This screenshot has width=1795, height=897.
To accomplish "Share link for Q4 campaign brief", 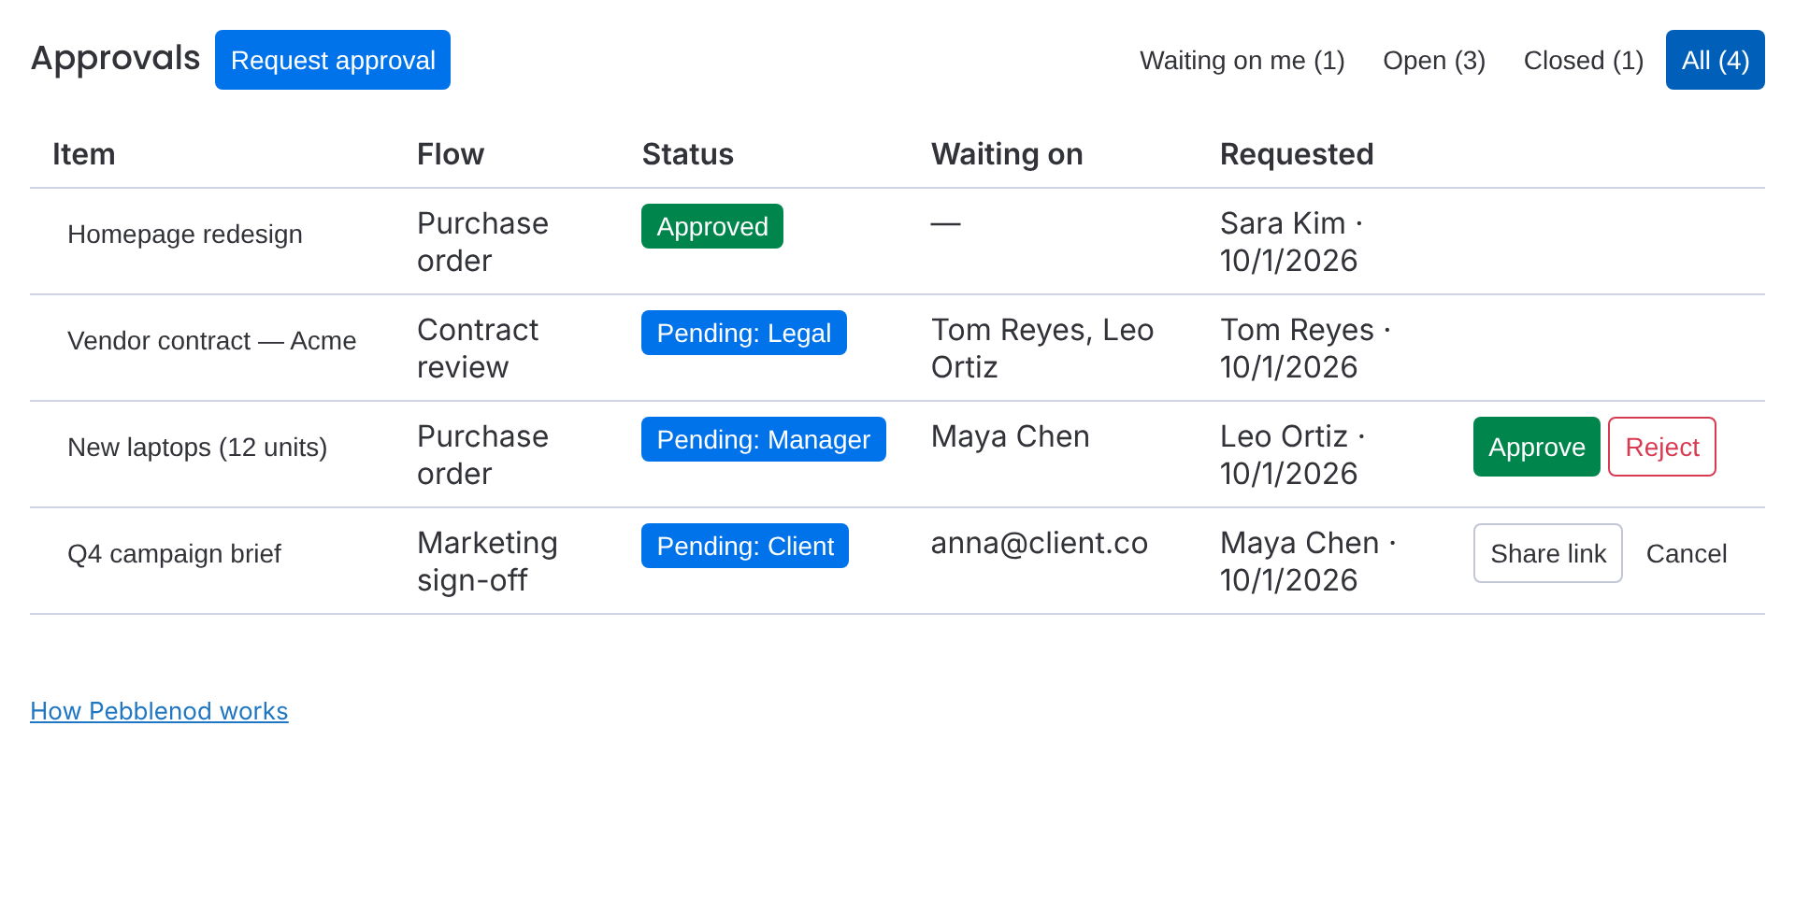I will [1548, 553].
